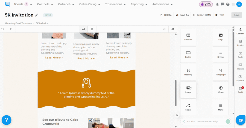Select the orange banner quote text
This screenshot has width=246, height=128.
point(86,95)
